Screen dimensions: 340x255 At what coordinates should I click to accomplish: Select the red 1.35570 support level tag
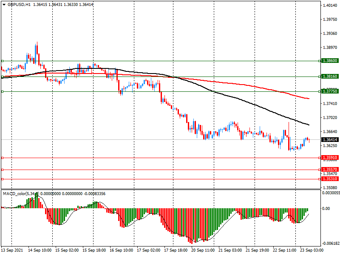pyautogui.click(x=330, y=169)
